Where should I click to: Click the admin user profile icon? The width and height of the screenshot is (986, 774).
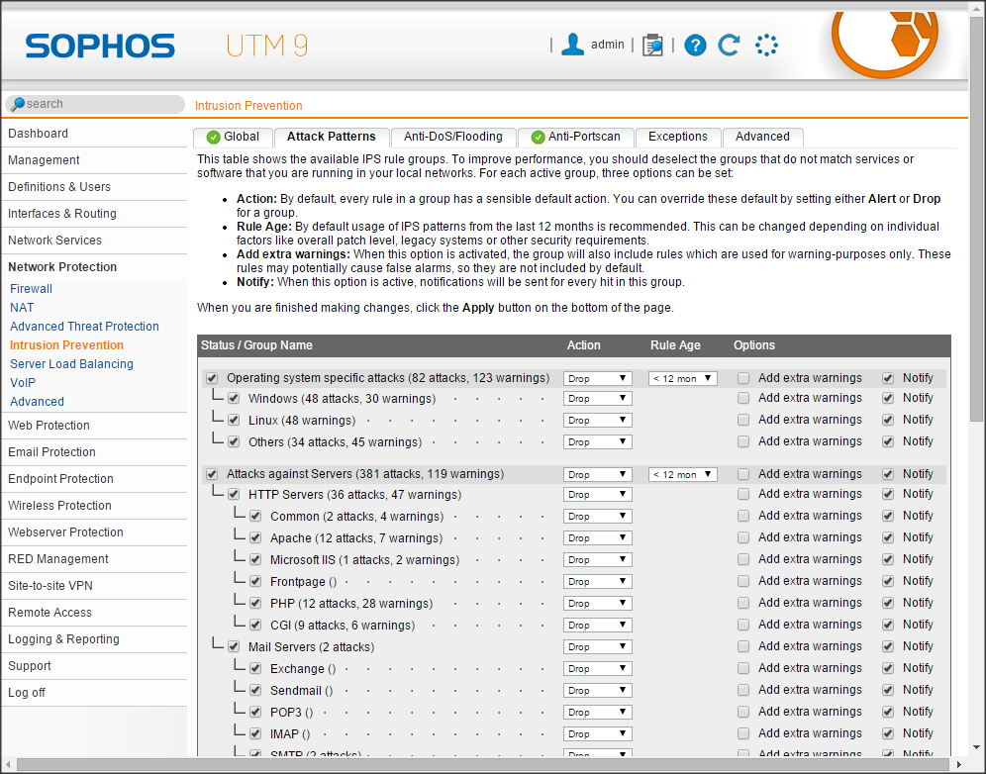point(572,45)
